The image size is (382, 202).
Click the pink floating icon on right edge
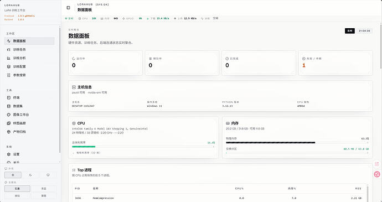[377, 164]
